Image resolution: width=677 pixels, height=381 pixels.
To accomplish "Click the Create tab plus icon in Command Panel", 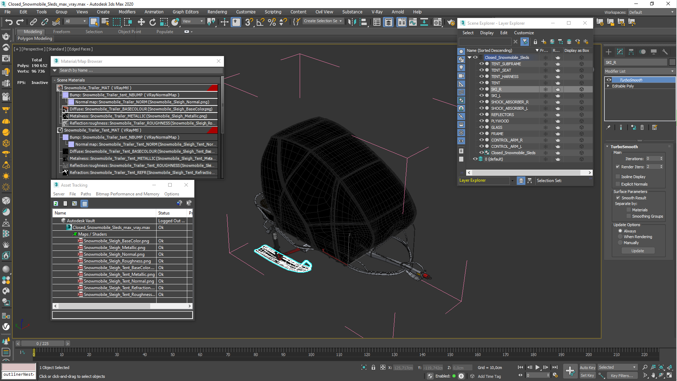I will [x=609, y=52].
